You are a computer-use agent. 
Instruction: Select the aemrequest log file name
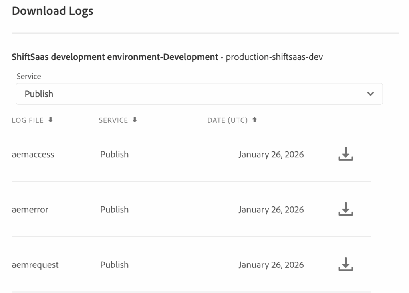pyautogui.click(x=35, y=265)
